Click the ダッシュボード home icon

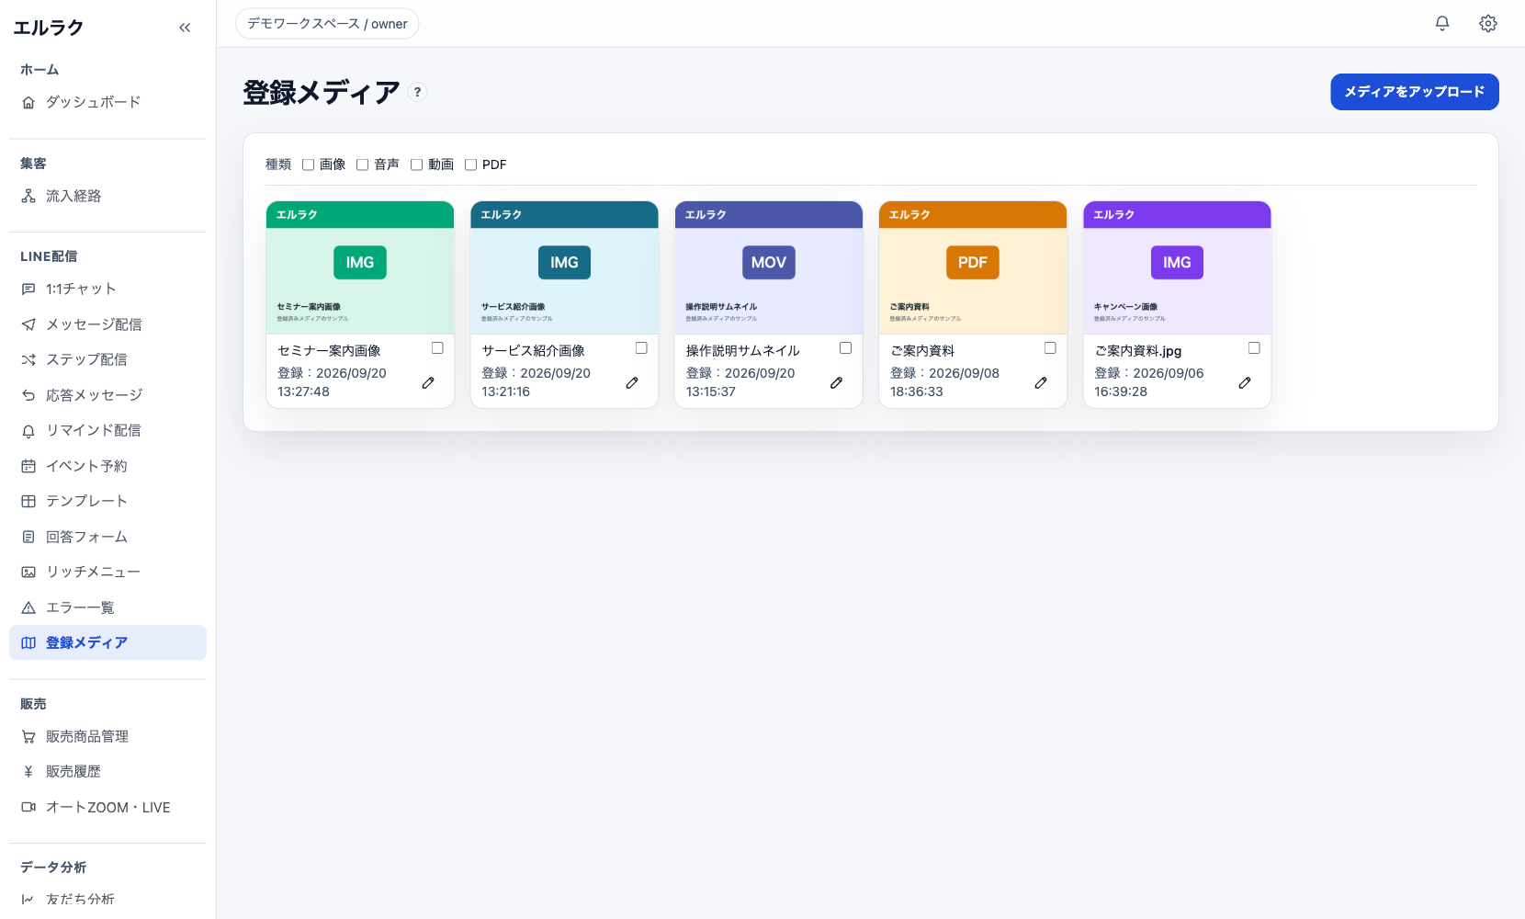pyautogui.click(x=28, y=102)
